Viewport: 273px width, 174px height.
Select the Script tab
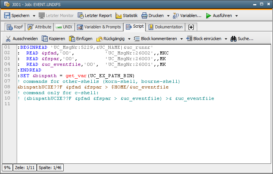135,26
